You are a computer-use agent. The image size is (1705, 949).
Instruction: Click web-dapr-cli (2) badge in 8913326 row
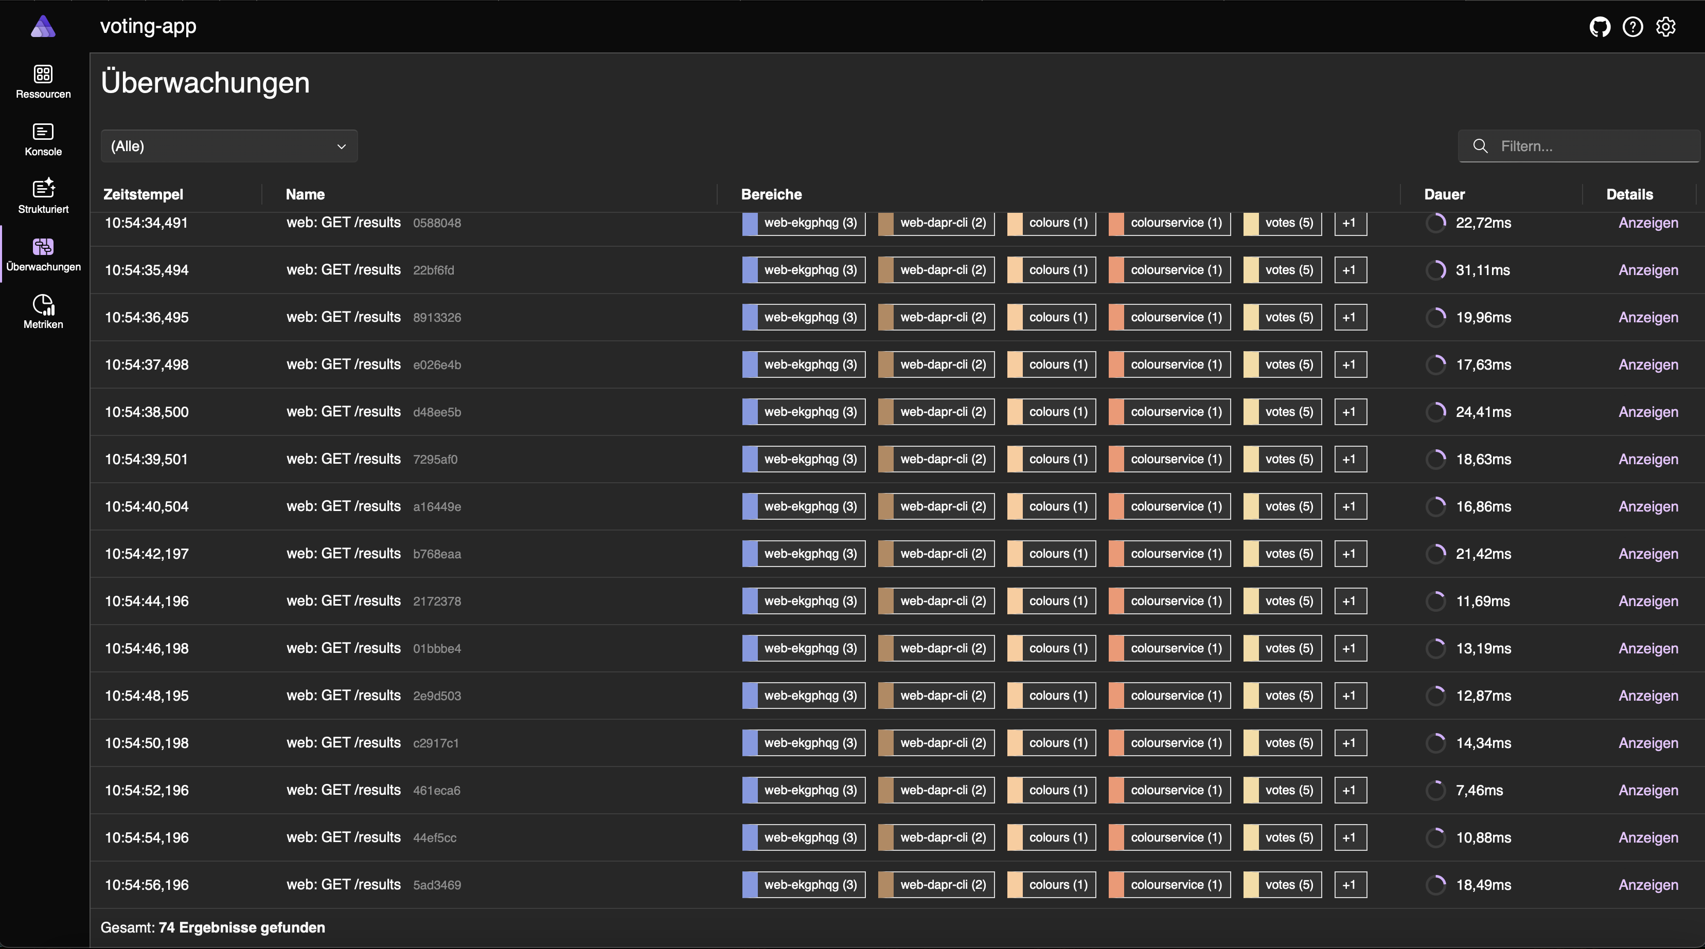[x=936, y=317]
